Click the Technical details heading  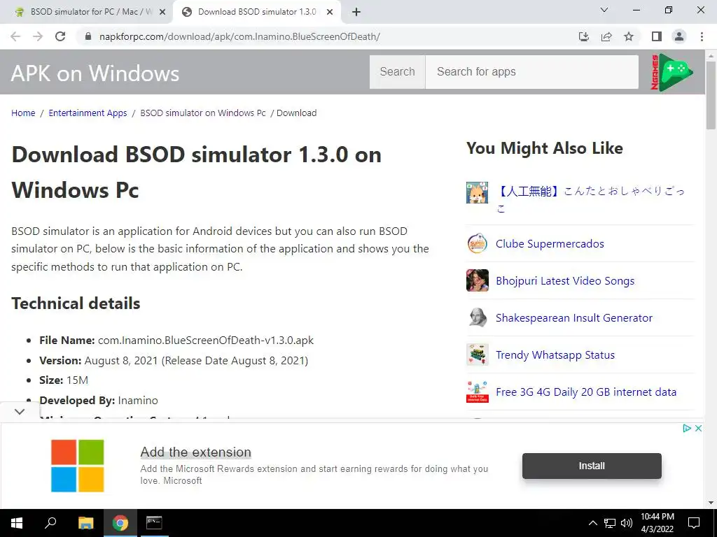(76, 303)
